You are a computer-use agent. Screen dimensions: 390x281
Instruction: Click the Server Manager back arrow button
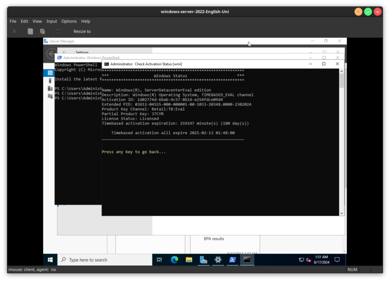tap(51, 54)
